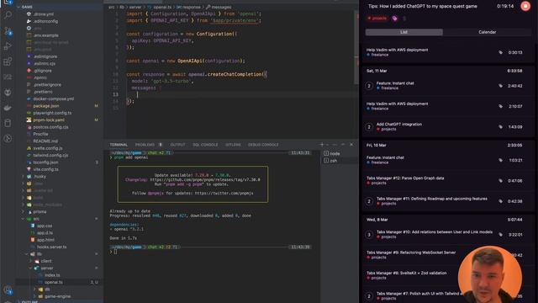The width and height of the screenshot is (538, 303).
Task: Switch to the List view in the tracker
Action: (403, 32)
